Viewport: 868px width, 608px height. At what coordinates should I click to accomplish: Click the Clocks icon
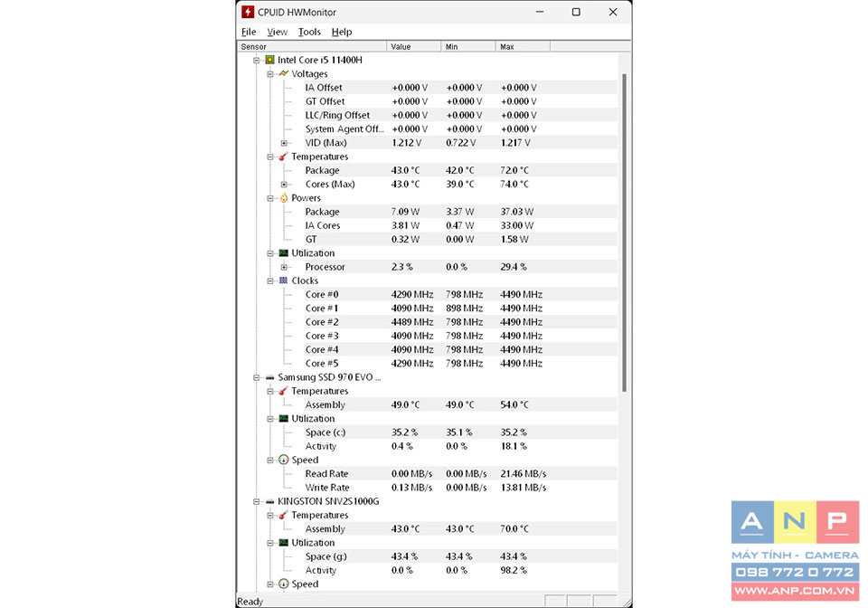(283, 280)
